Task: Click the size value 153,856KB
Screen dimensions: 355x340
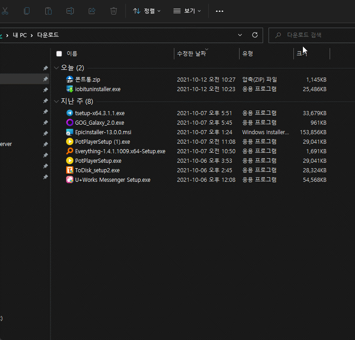Action: pos(313,132)
